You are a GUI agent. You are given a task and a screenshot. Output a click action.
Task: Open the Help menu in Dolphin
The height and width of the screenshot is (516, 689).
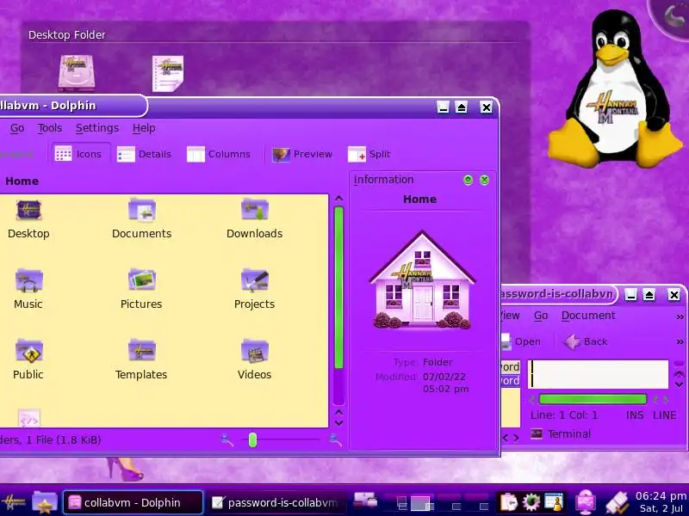(x=144, y=127)
